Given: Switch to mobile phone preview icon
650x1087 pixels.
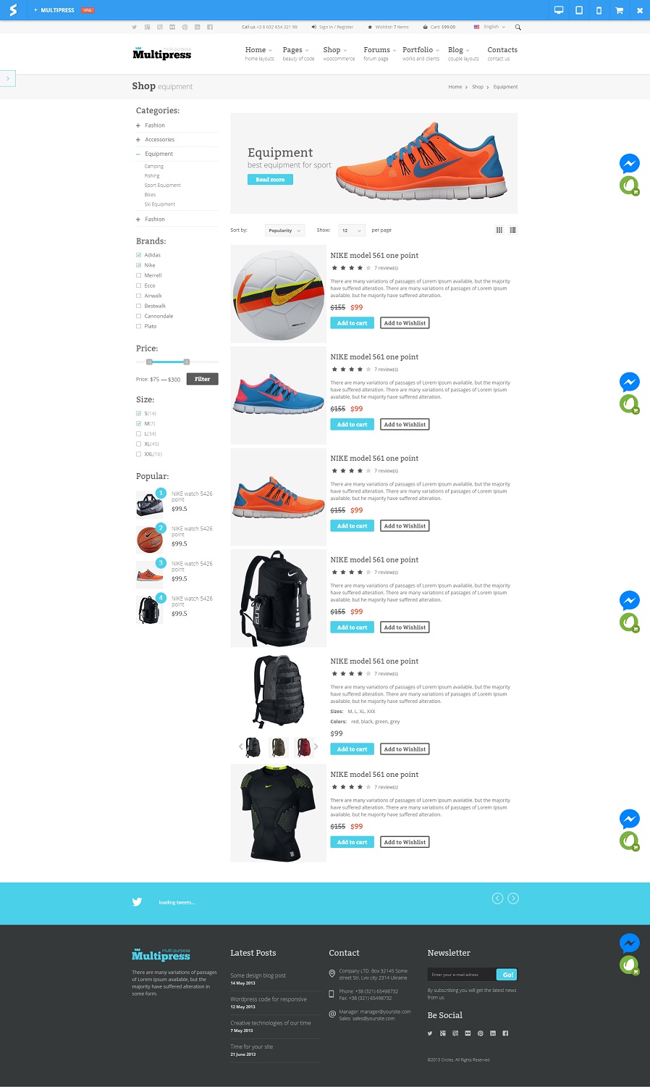Looking at the screenshot, I should click(599, 10).
